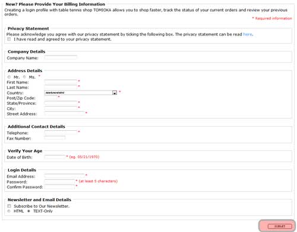Viewport: 297px width, 232px height.
Task: Select the Ms. radio button
Action: (24, 77)
